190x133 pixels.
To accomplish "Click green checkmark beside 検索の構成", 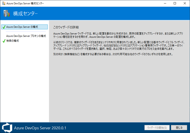I will [x=4, y=41].
